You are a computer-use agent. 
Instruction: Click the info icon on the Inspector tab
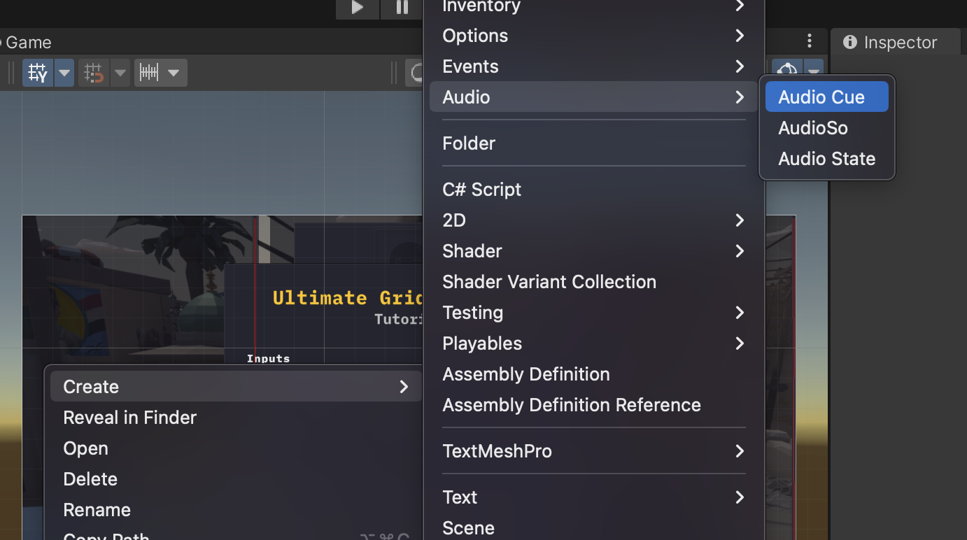(x=850, y=42)
